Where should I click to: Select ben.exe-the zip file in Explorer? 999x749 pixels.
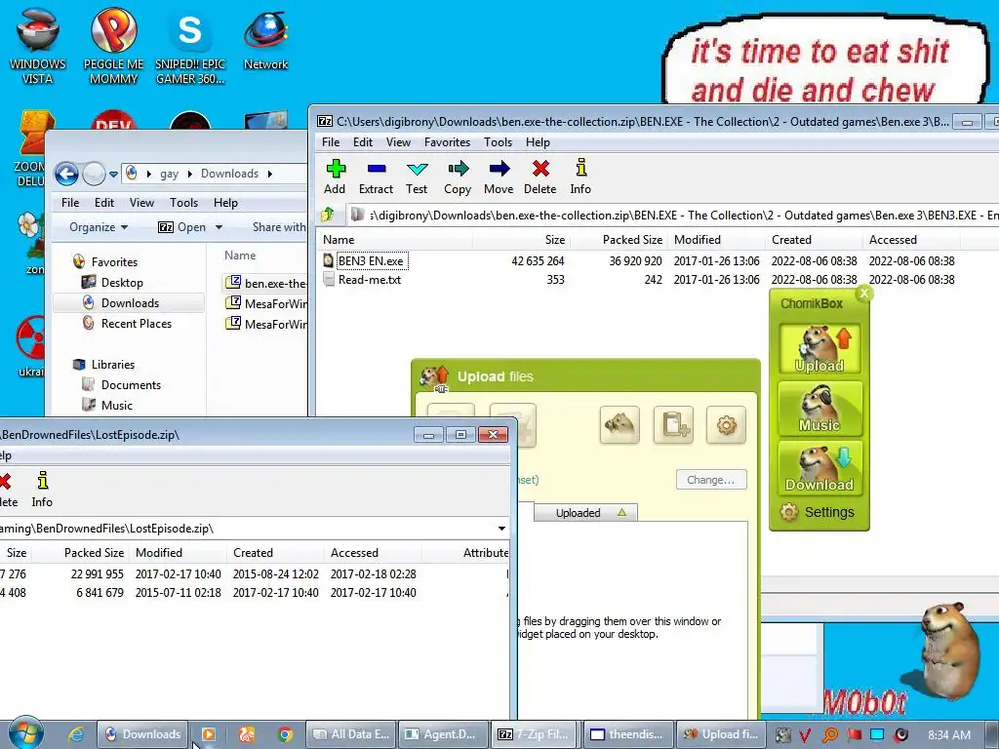click(x=266, y=283)
